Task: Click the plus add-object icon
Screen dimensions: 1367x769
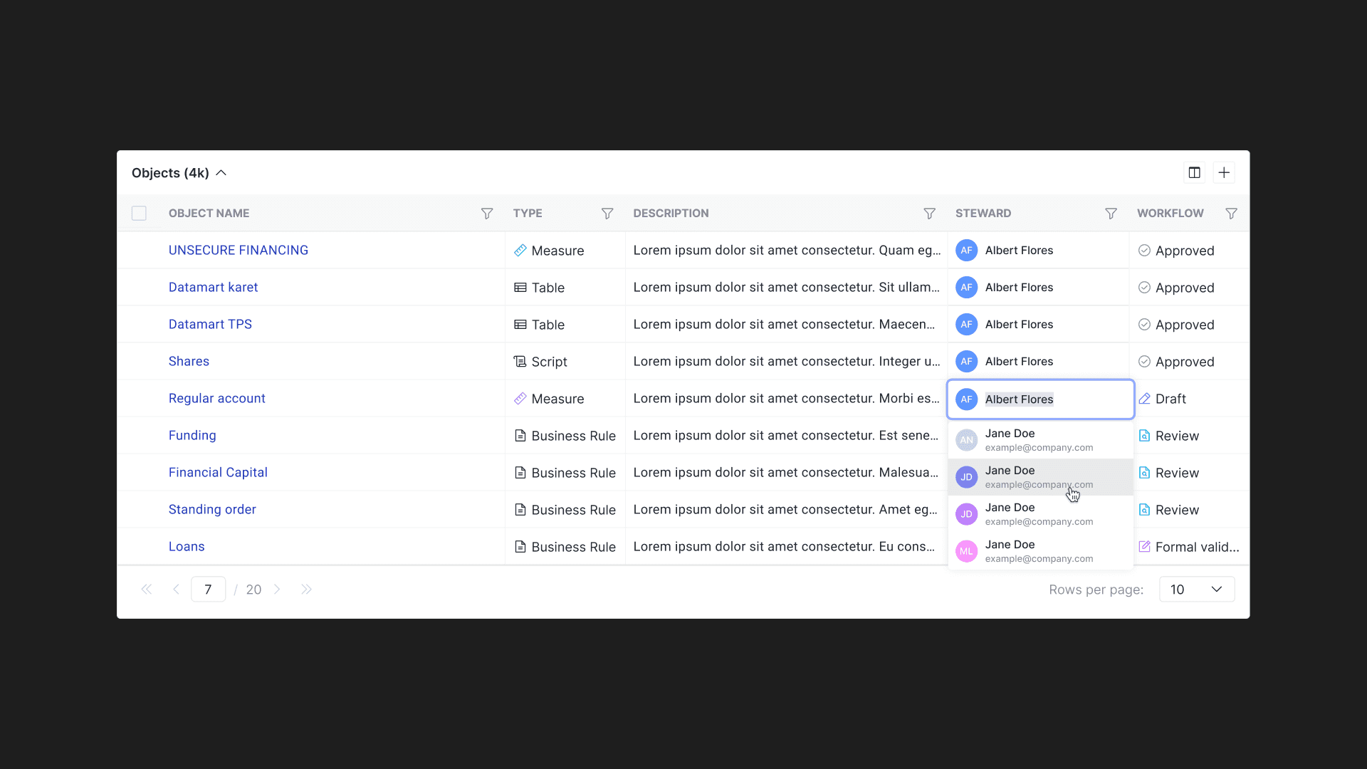Action: [1224, 172]
